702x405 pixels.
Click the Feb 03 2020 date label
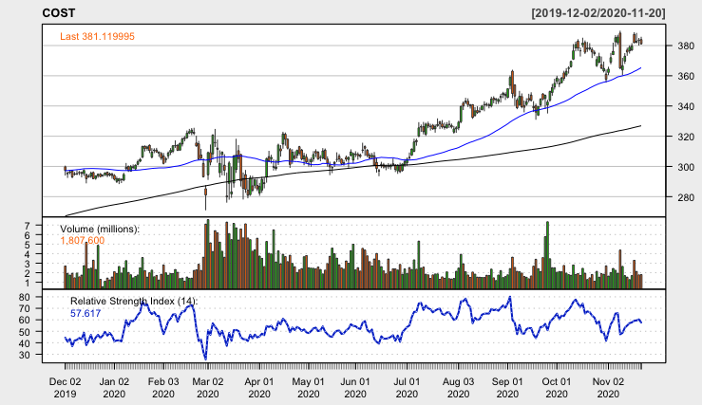pyautogui.click(x=163, y=388)
